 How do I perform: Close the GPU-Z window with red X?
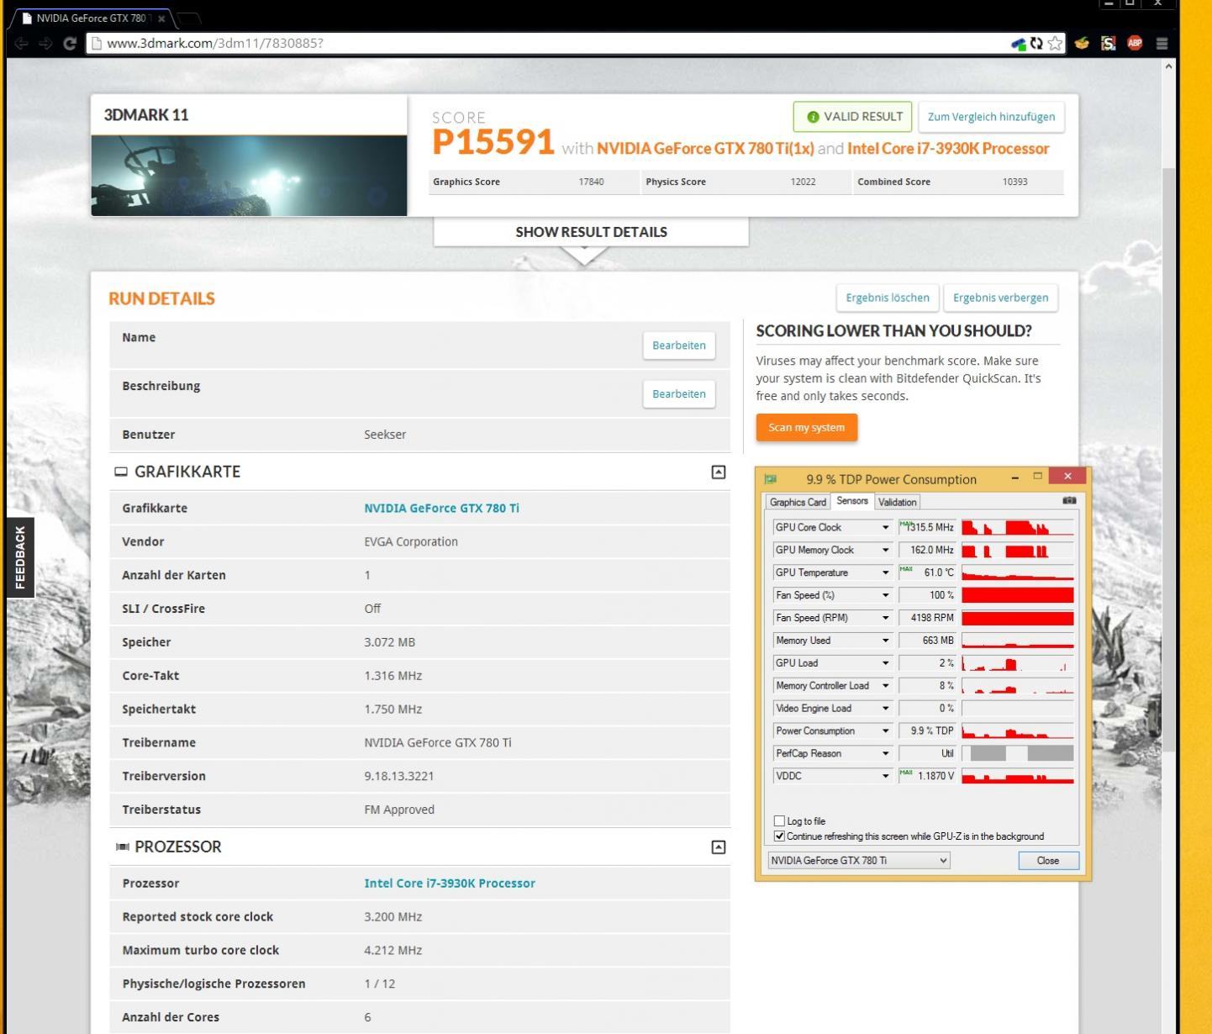(1067, 476)
